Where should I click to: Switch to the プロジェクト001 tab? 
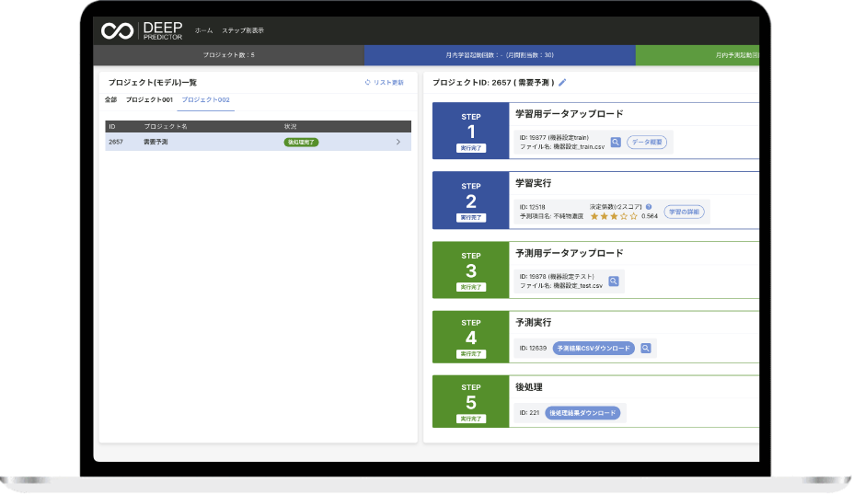tap(149, 99)
